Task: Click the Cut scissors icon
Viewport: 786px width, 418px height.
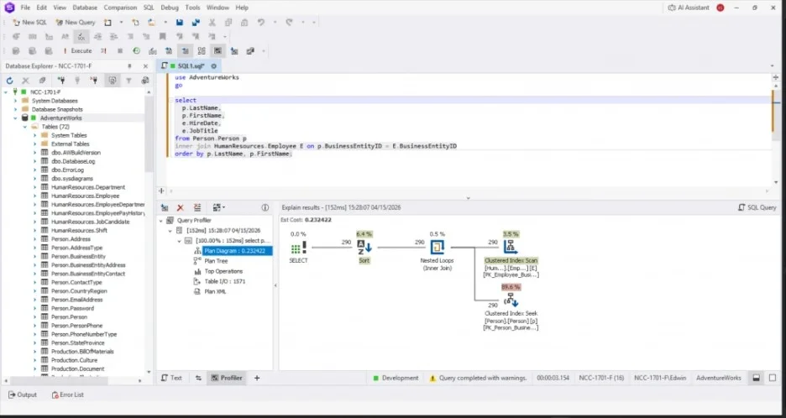Action: [212, 22]
